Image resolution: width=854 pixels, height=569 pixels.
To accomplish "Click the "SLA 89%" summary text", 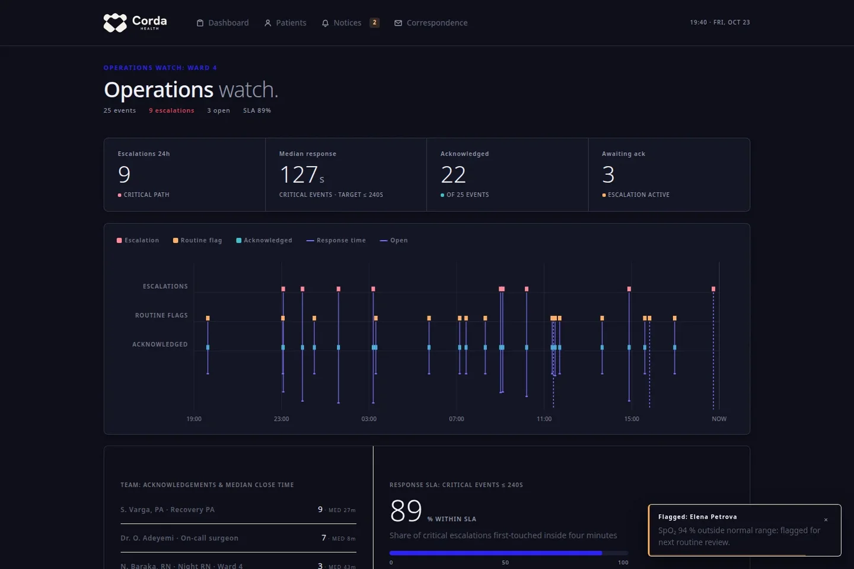I will [x=257, y=111].
